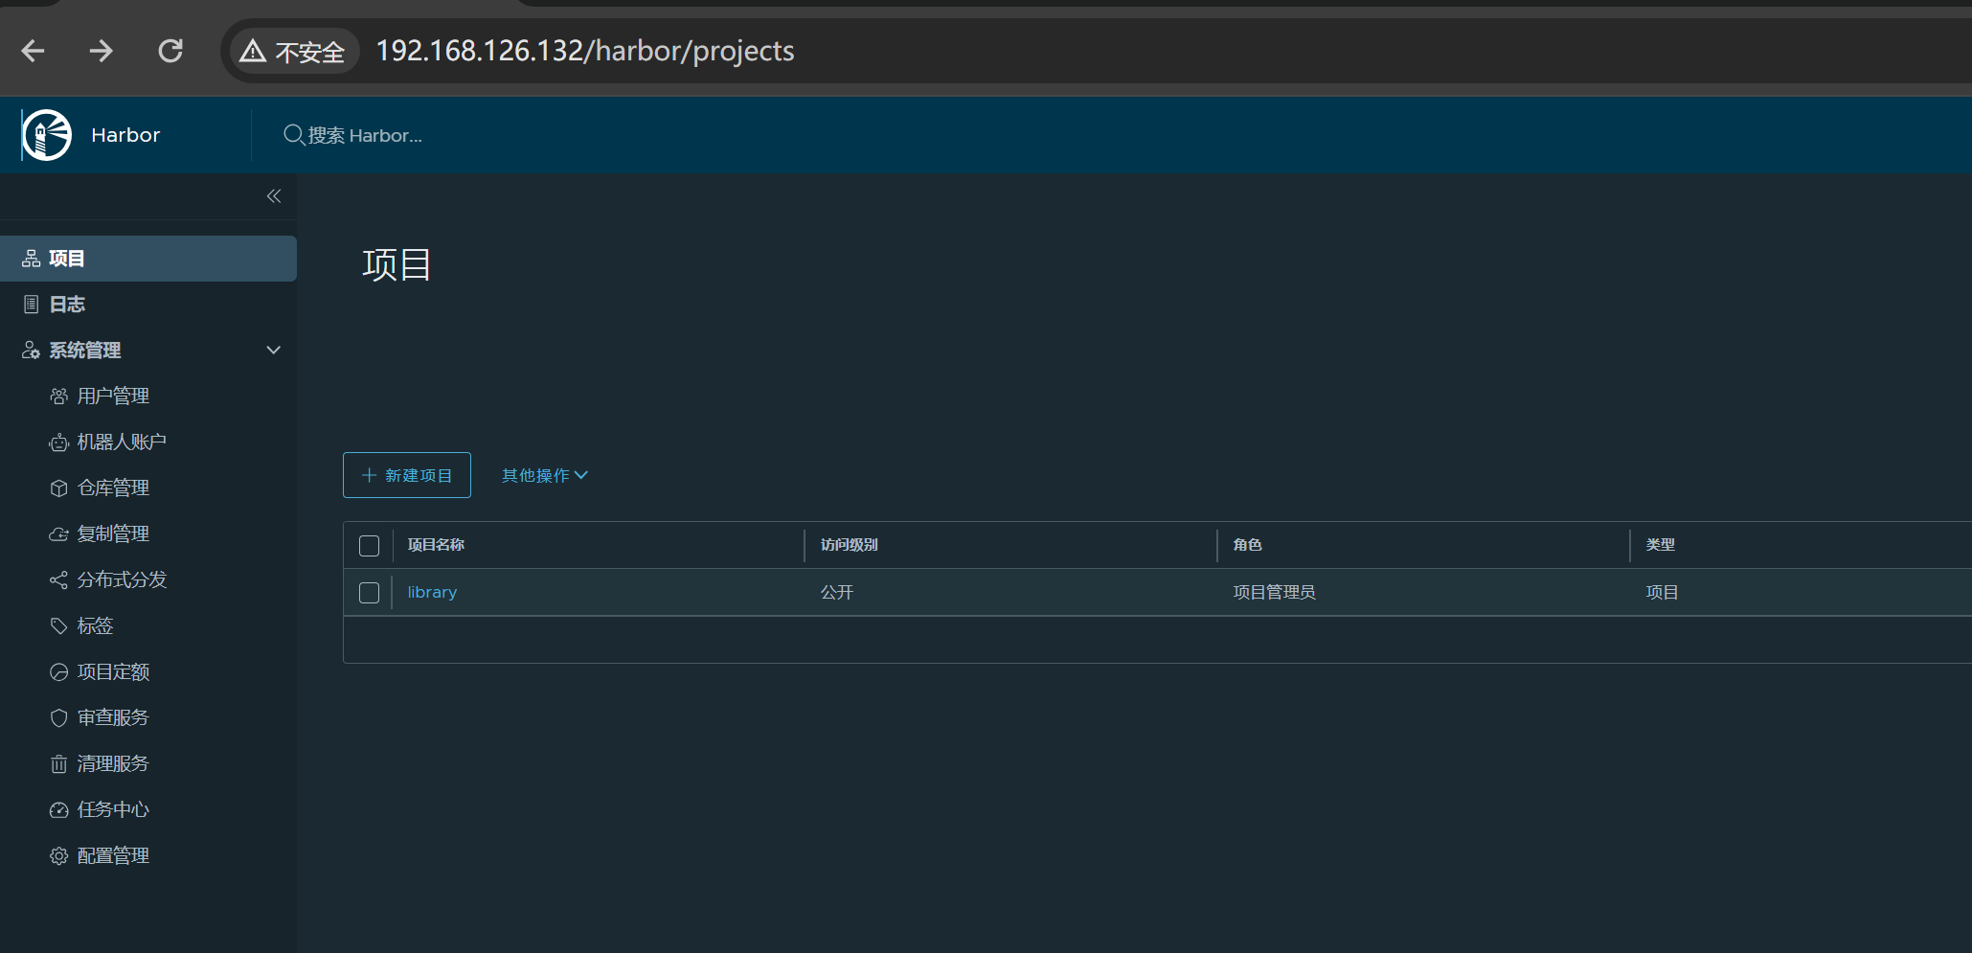
Task: Click the cube icon for 仓库管理
Action: click(58, 488)
